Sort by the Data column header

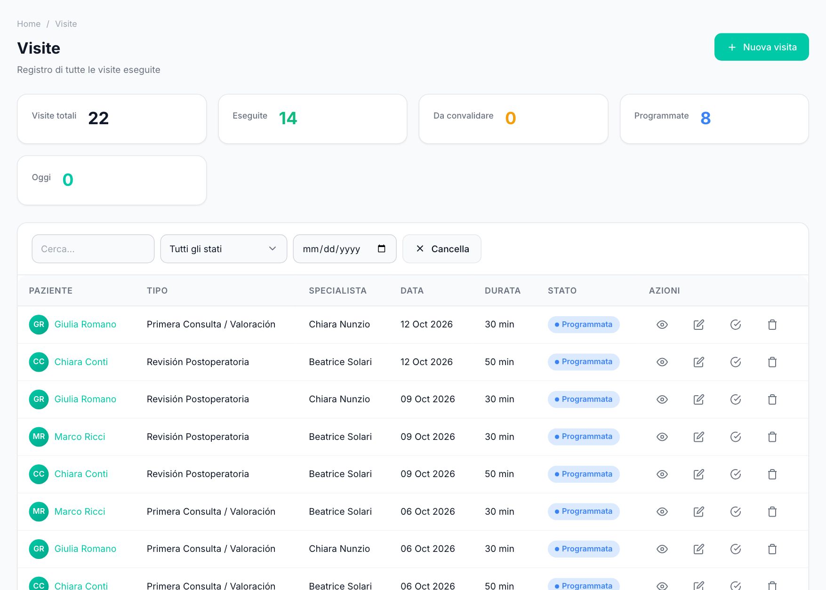point(412,291)
